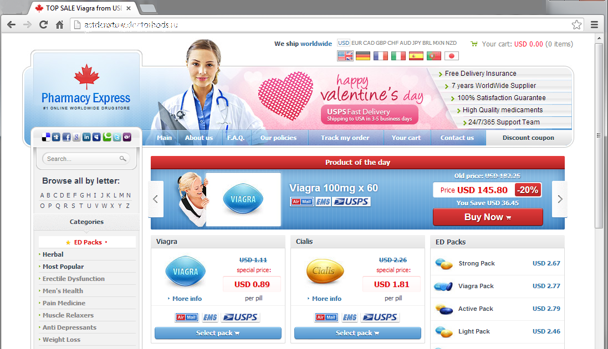Show next product of the day

[x=560, y=199]
